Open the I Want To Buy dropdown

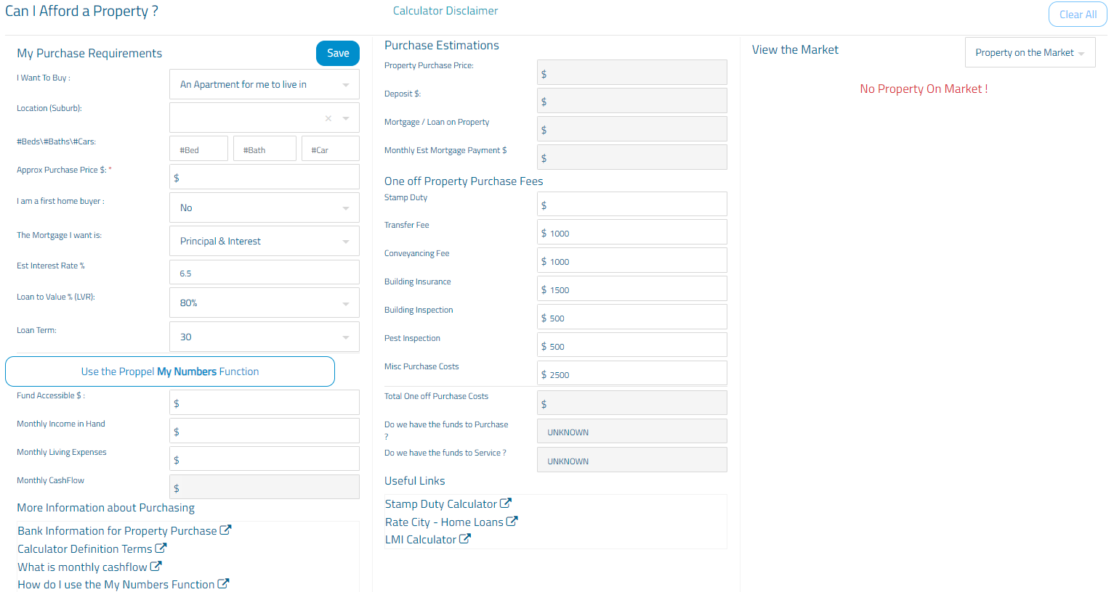click(265, 85)
